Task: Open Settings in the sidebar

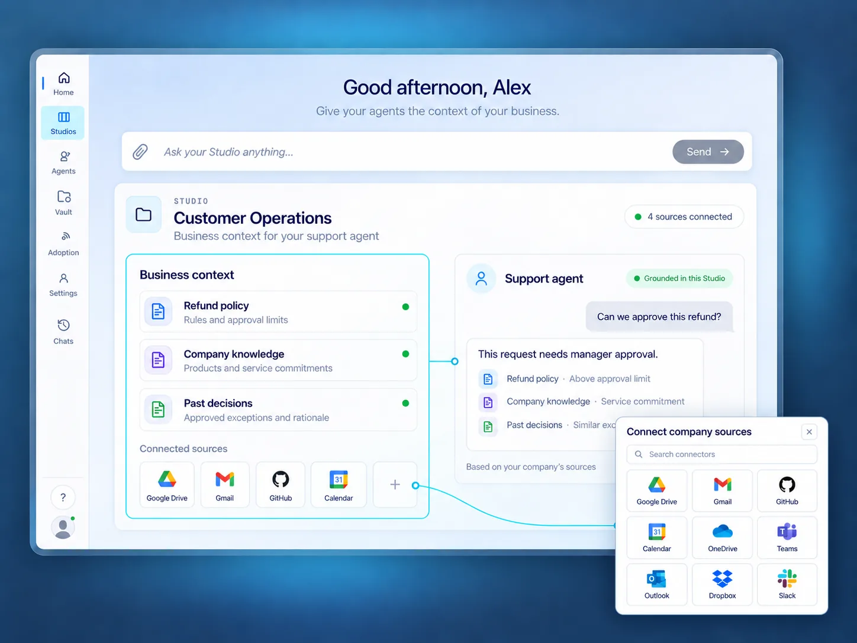Action: click(63, 285)
